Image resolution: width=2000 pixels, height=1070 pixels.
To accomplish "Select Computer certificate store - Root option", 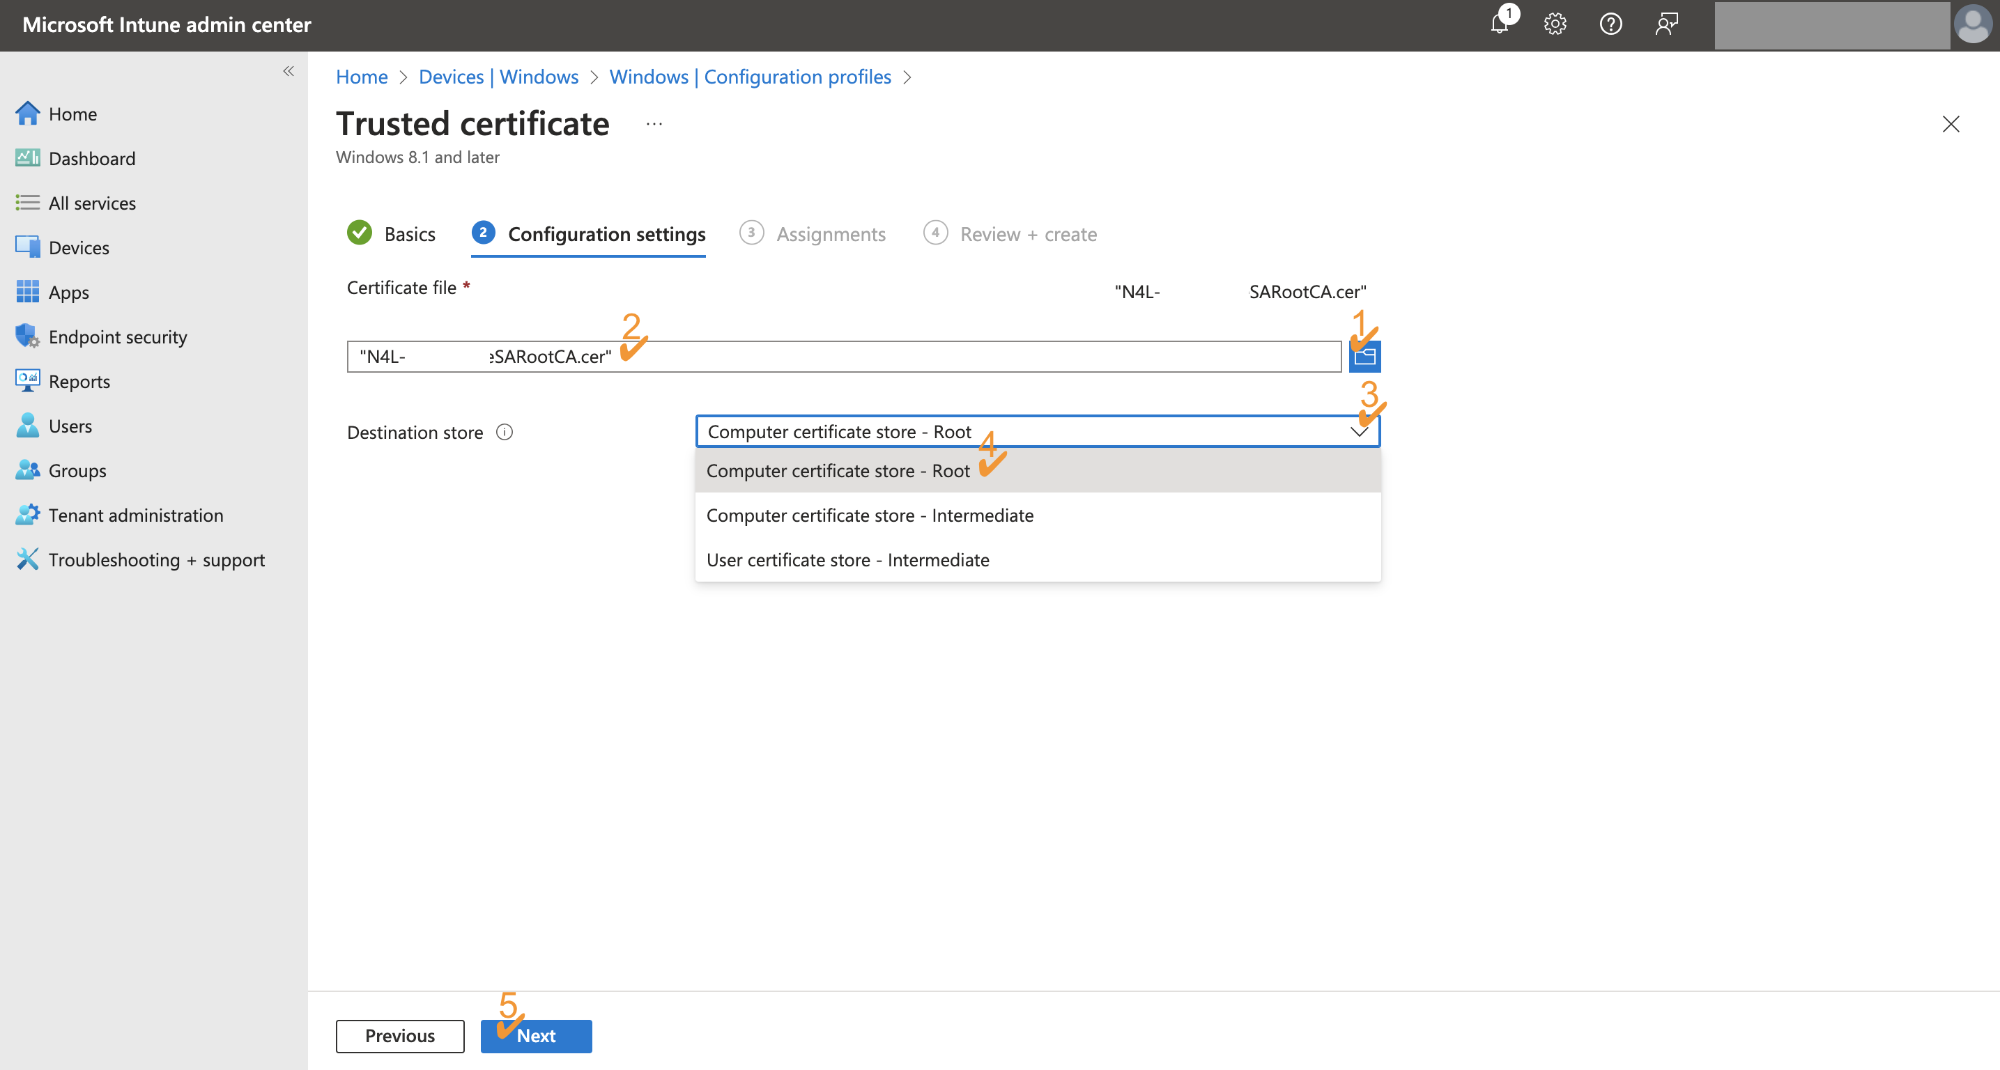I will click(837, 470).
